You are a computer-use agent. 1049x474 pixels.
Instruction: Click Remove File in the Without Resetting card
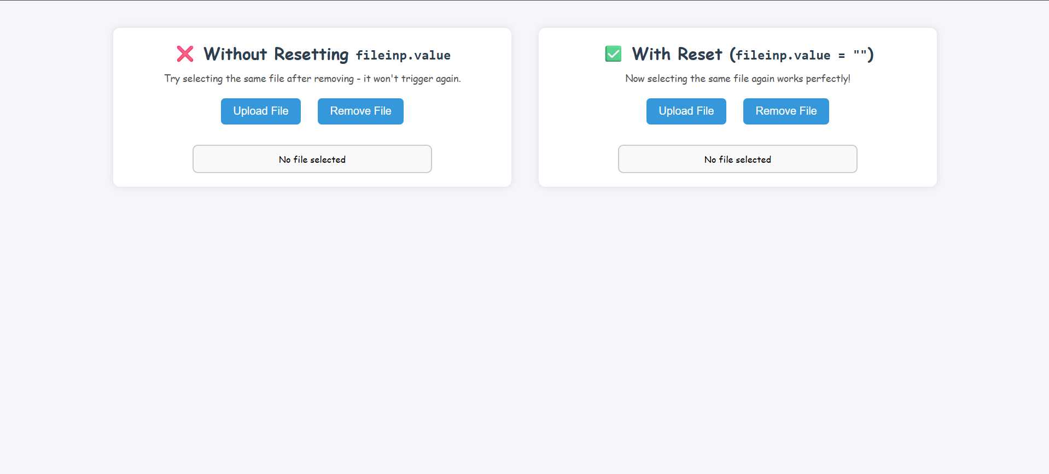click(360, 111)
